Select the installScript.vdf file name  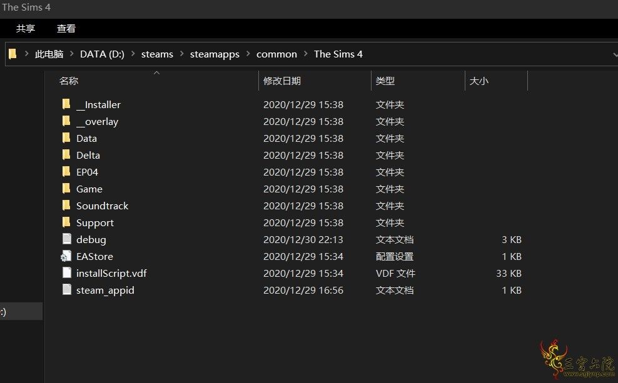[111, 273]
